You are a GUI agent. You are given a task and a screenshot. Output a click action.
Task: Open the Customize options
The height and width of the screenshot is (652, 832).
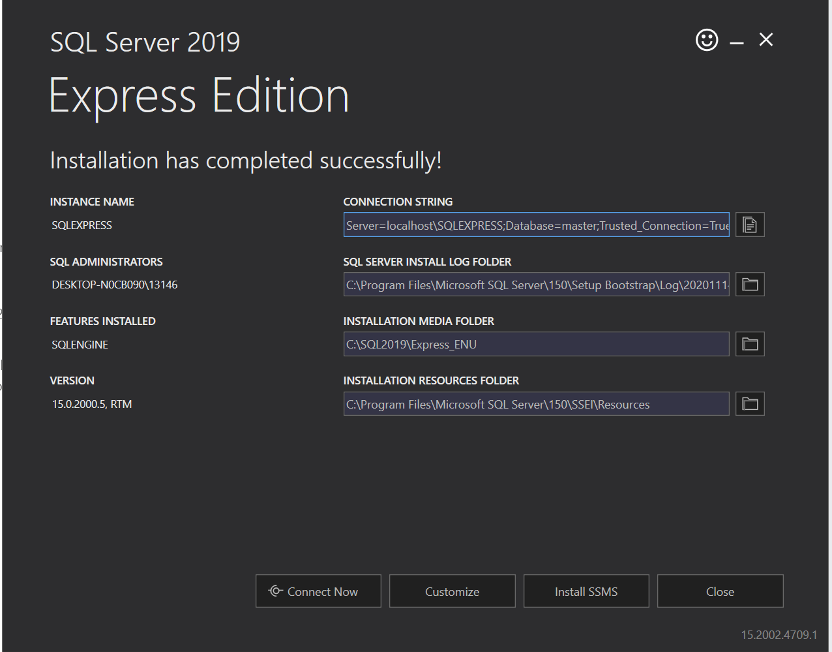click(x=452, y=591)
